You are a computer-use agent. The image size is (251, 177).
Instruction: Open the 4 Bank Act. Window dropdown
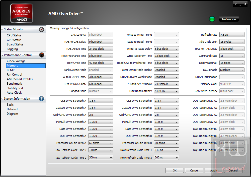tap(166, 84)
